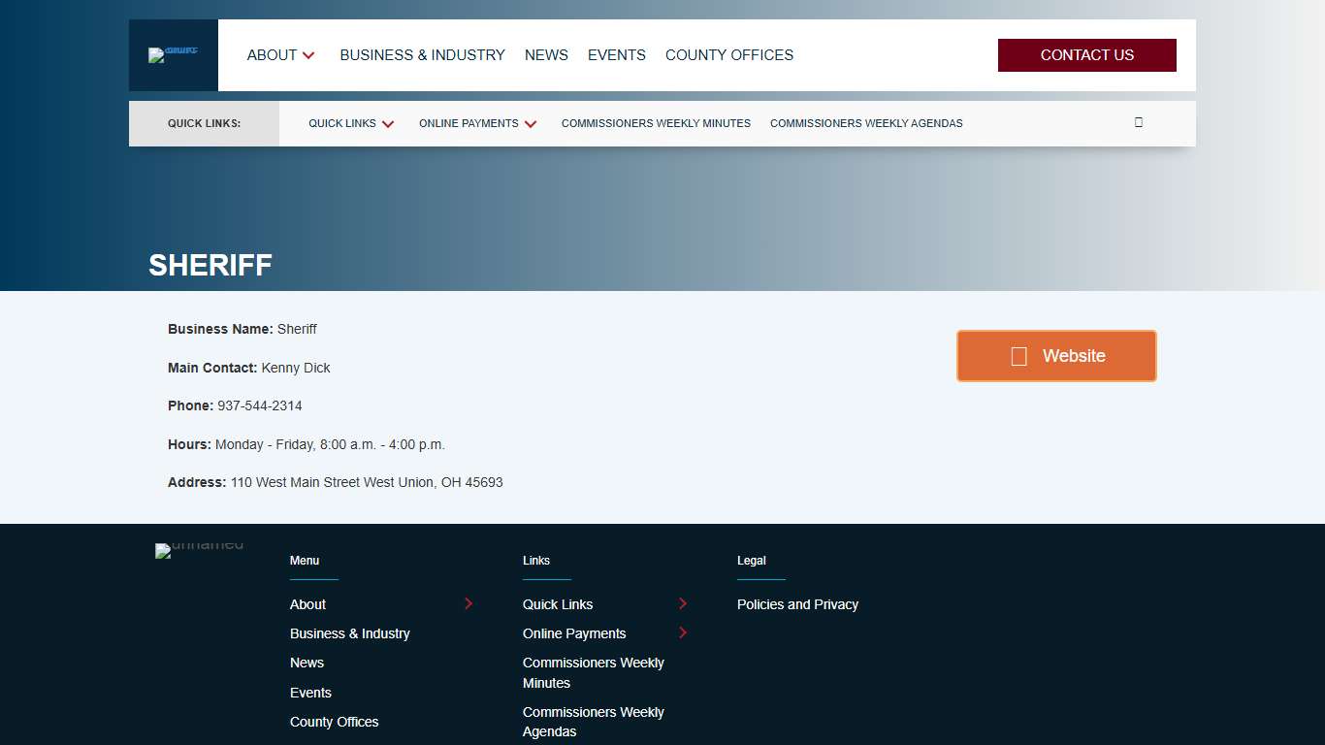Visit the Sheriff's Website button
This screenshot has width=1325, height=745.
tap(1056, 356)
